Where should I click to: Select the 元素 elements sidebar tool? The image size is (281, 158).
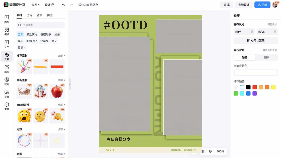[x=7, y=56]
